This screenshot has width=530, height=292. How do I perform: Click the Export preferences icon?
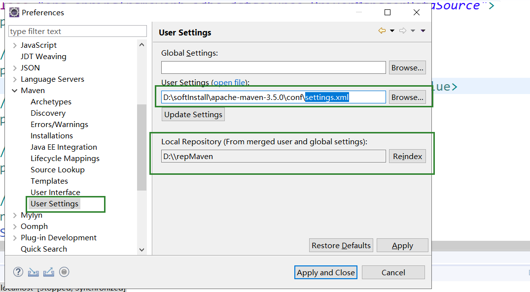48,272
